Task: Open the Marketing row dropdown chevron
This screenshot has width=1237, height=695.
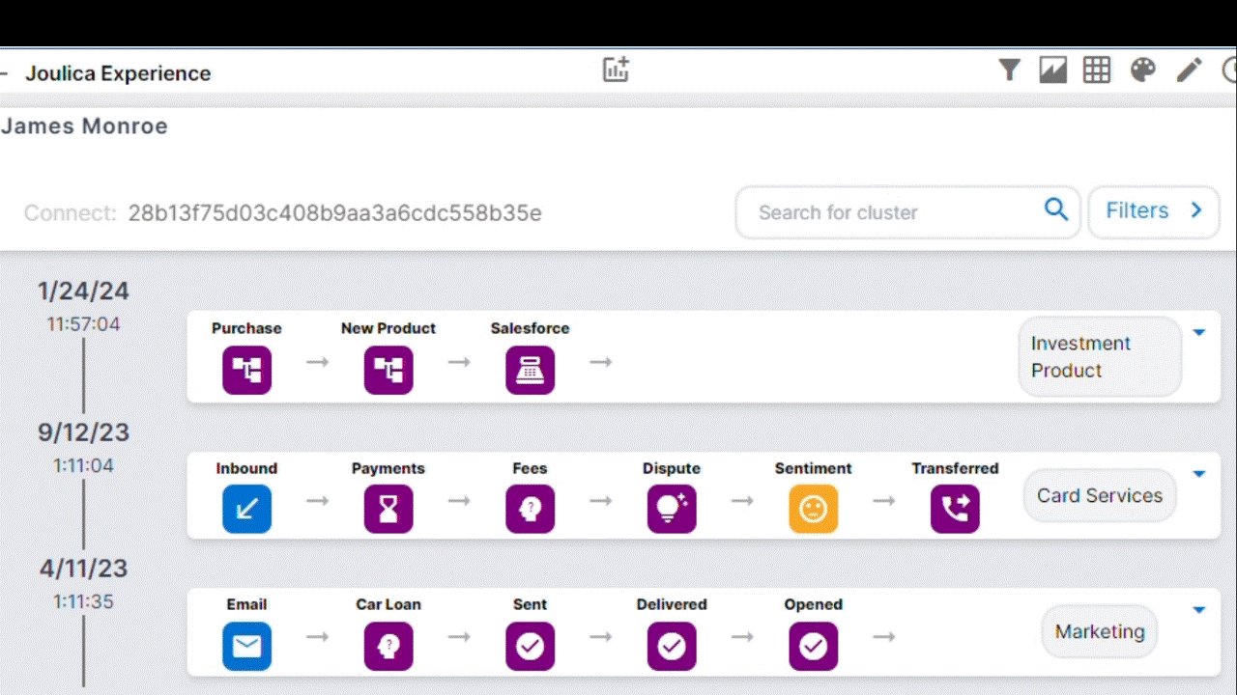Action: 1199,609
